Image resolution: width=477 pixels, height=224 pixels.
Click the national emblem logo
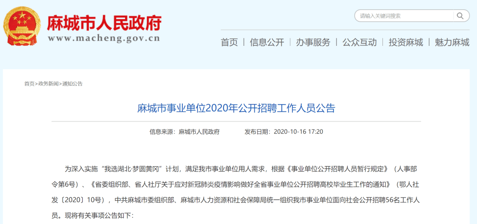(x=22, y=26)
